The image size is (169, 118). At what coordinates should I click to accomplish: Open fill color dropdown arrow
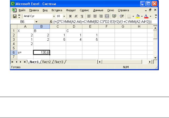click(142, 16)
